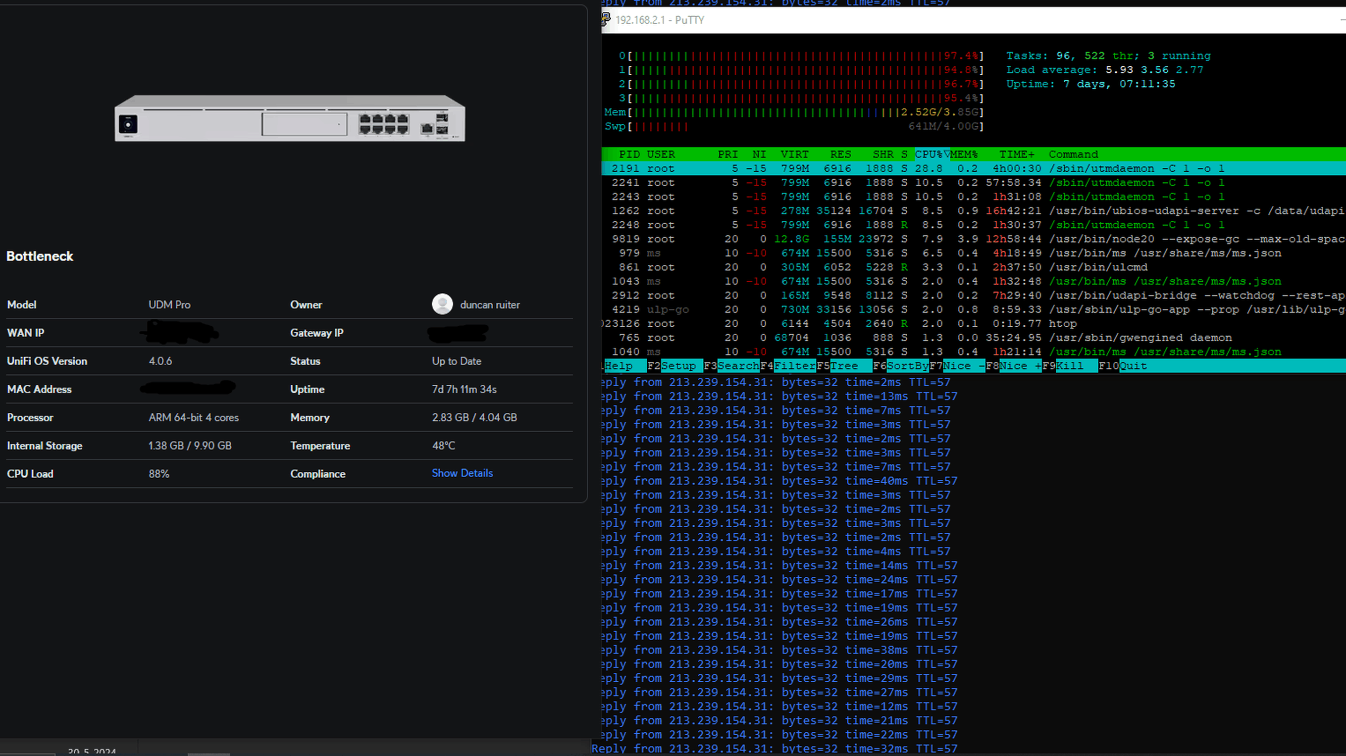Open the Show Details compliance link
The width and height of the screenshot is (1346, 756).
pos(462,473)
